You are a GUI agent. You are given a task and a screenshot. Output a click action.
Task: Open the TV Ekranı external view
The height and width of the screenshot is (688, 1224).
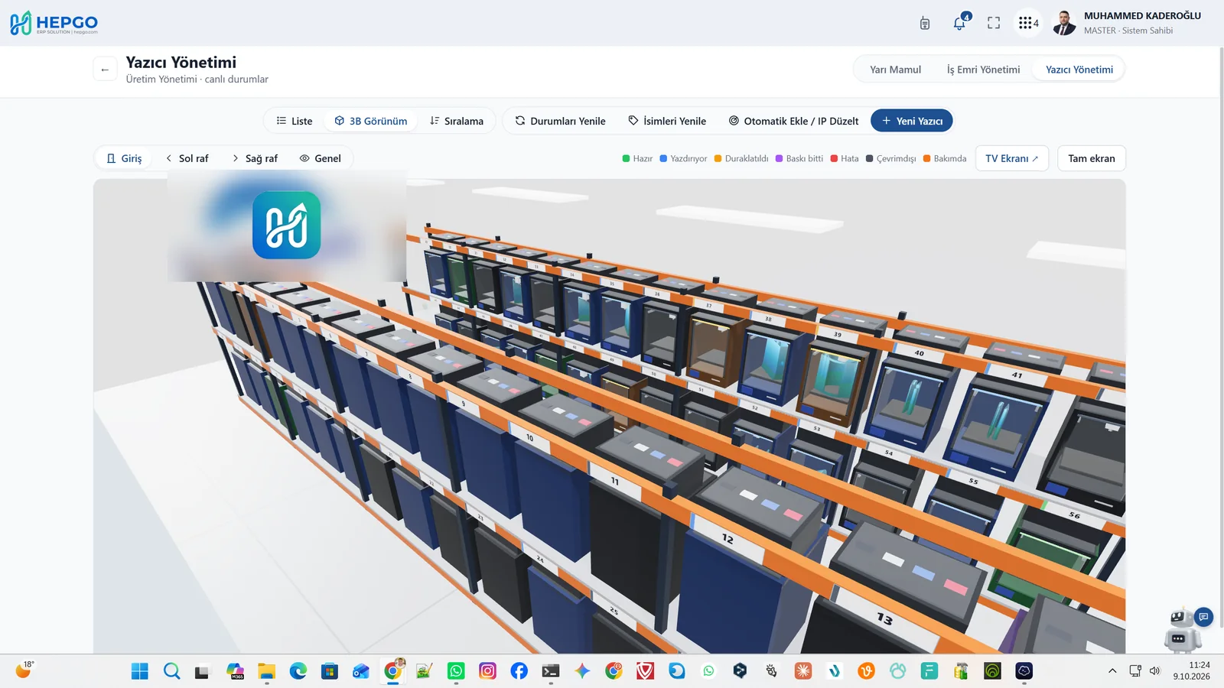(1011, 158)
